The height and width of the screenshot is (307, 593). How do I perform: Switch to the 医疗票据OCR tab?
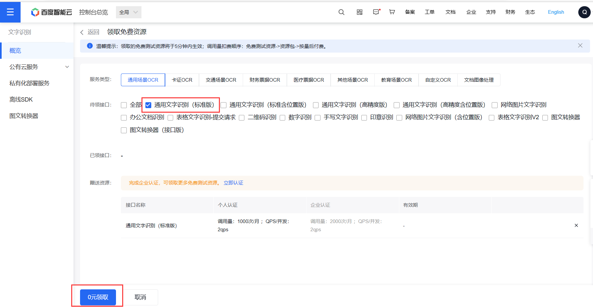point(309,80)
